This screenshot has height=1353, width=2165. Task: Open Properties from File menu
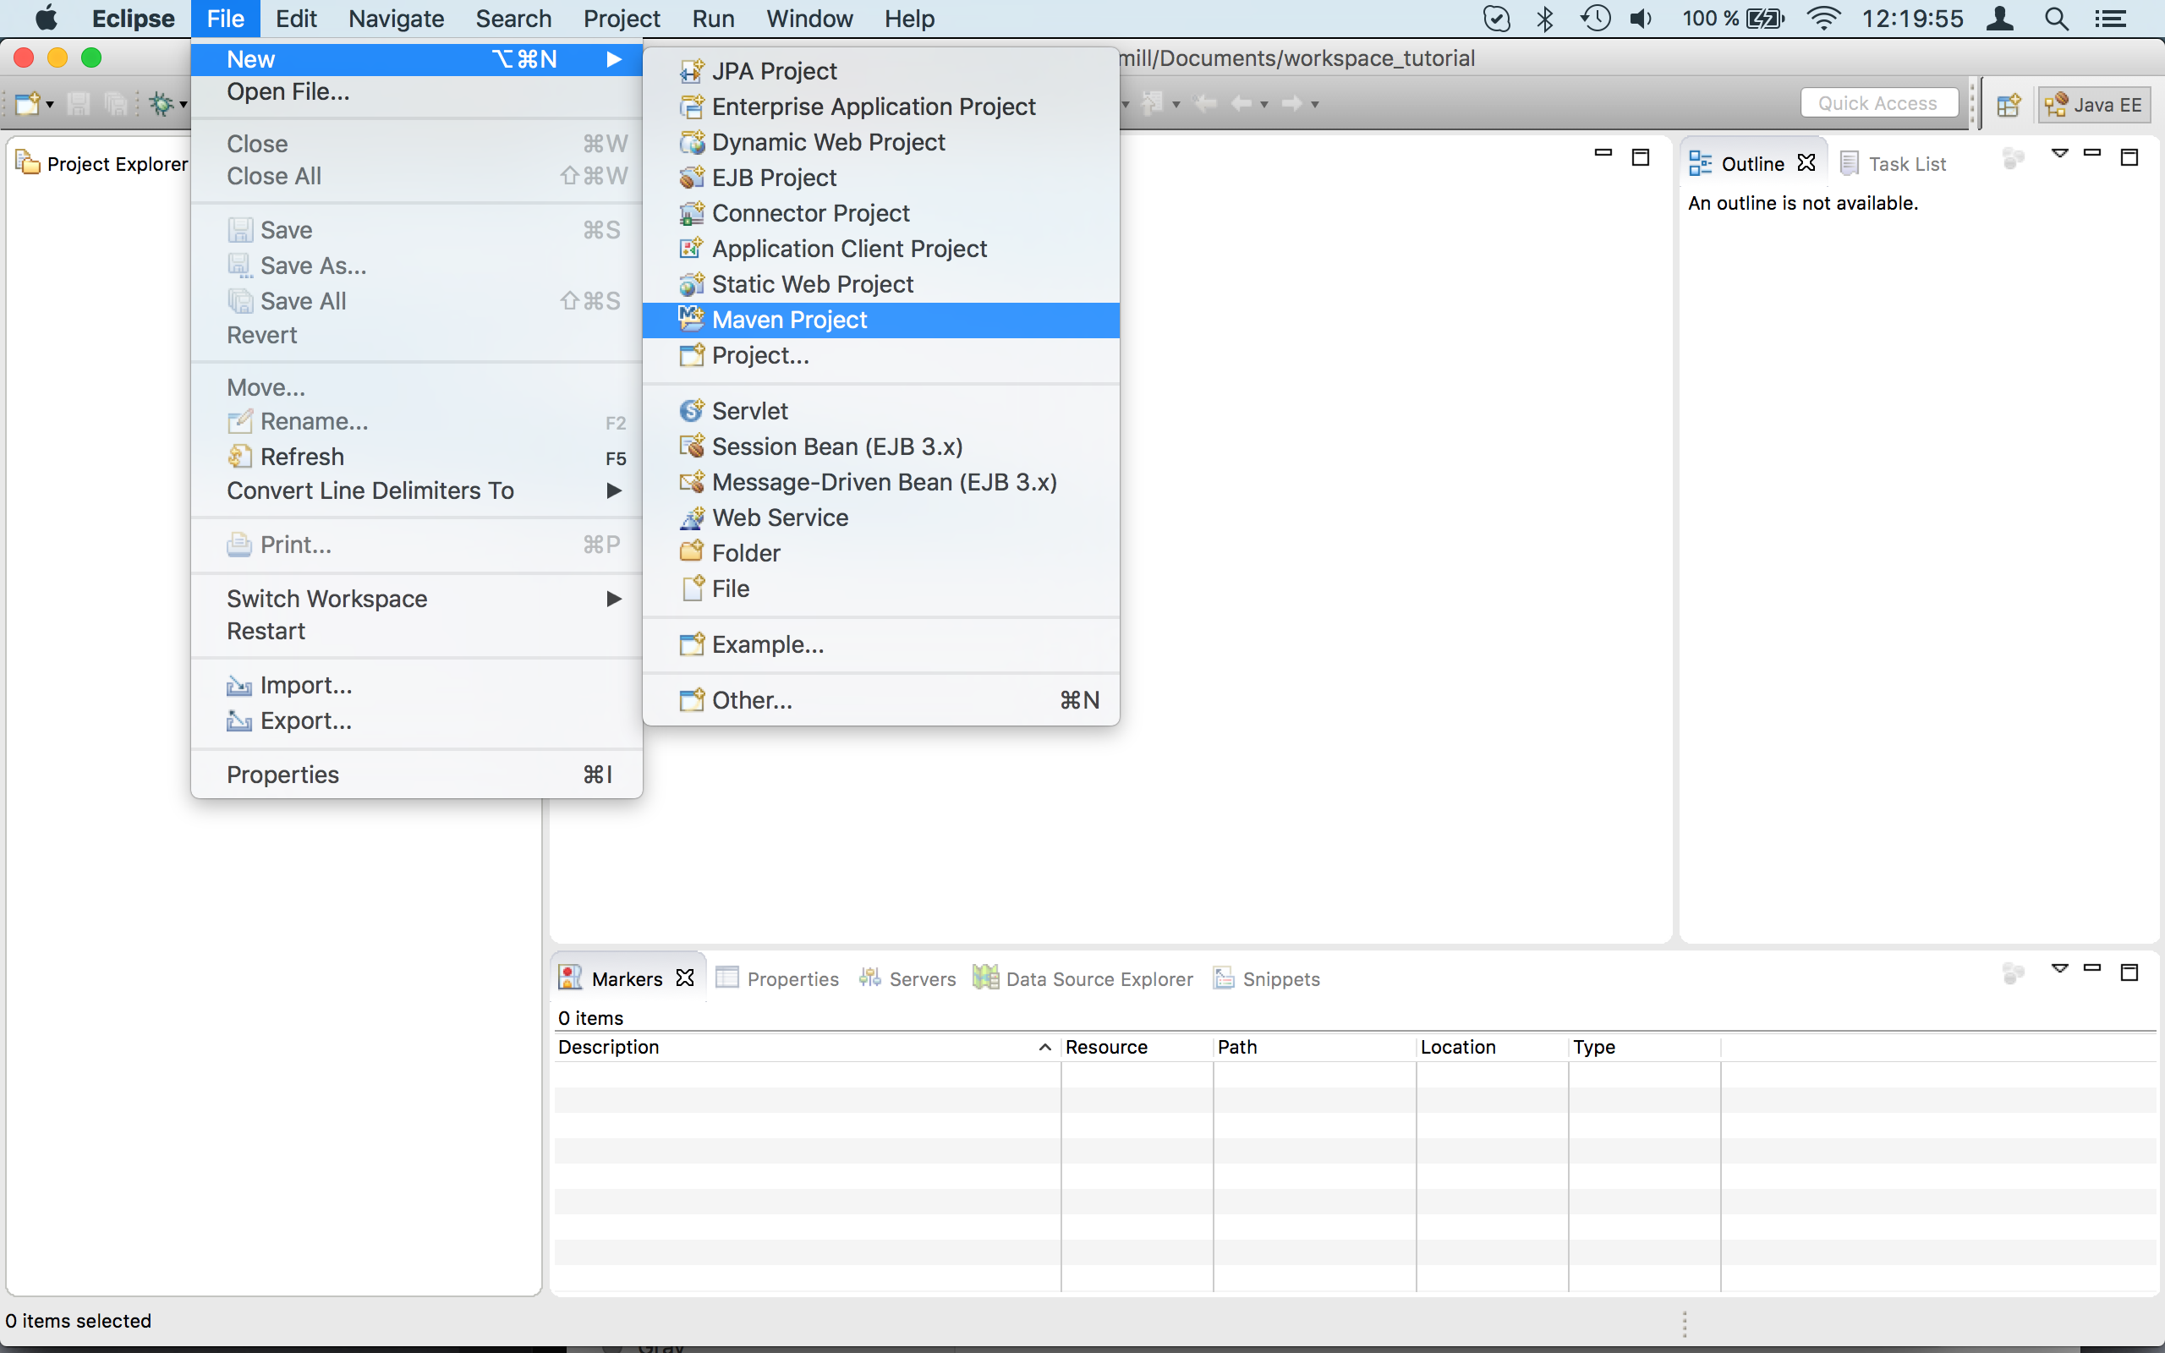coord(417,774)
